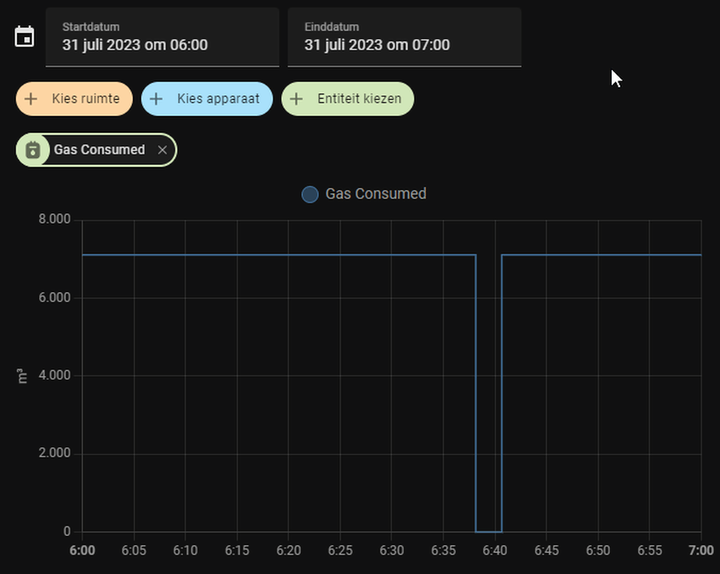Viewport: 720px width, 574px height.
Task: Click the Einddatum field showing 07:00
Action: point(404,37)
